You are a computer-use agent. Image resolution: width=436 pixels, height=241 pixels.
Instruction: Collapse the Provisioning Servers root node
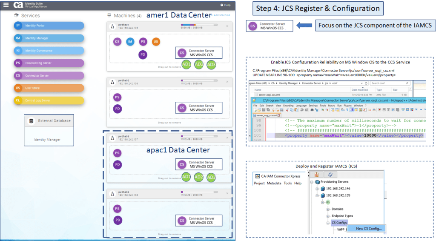tap(311, 181)
